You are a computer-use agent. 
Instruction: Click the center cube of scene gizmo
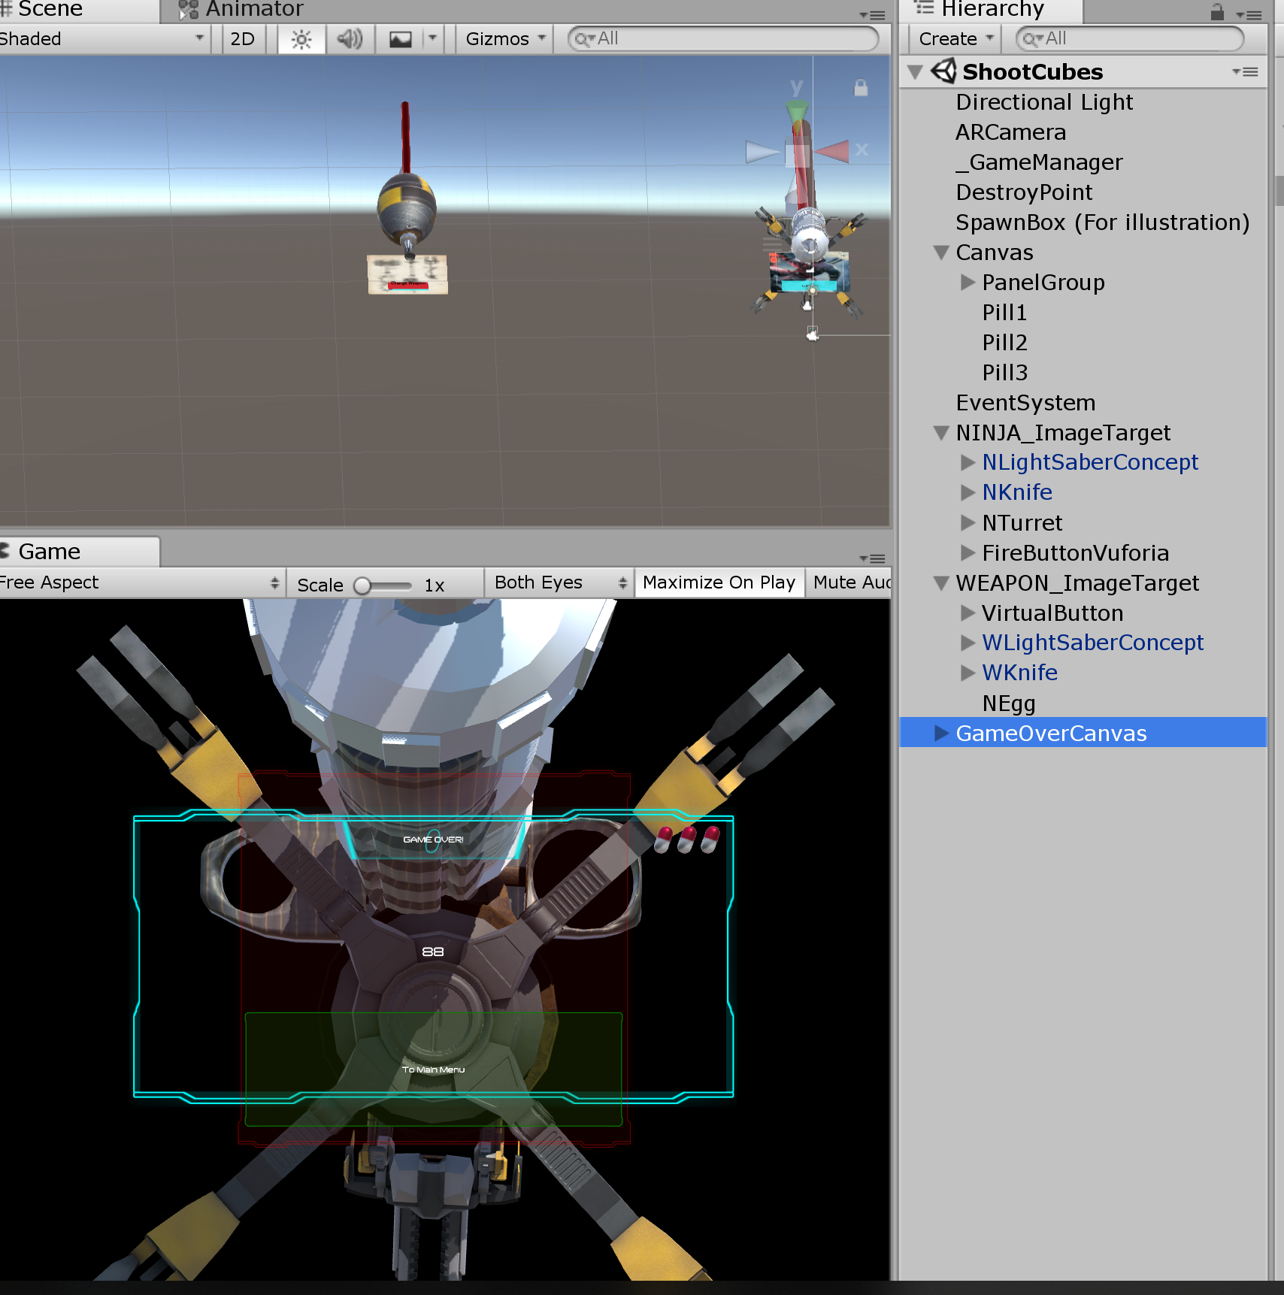[797, 155]
